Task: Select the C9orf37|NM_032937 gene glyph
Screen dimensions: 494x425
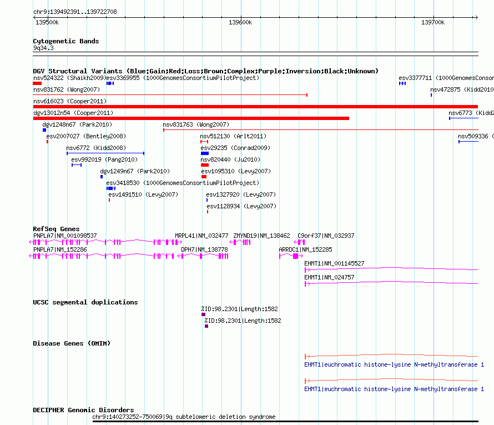Action: pos(299,242)
